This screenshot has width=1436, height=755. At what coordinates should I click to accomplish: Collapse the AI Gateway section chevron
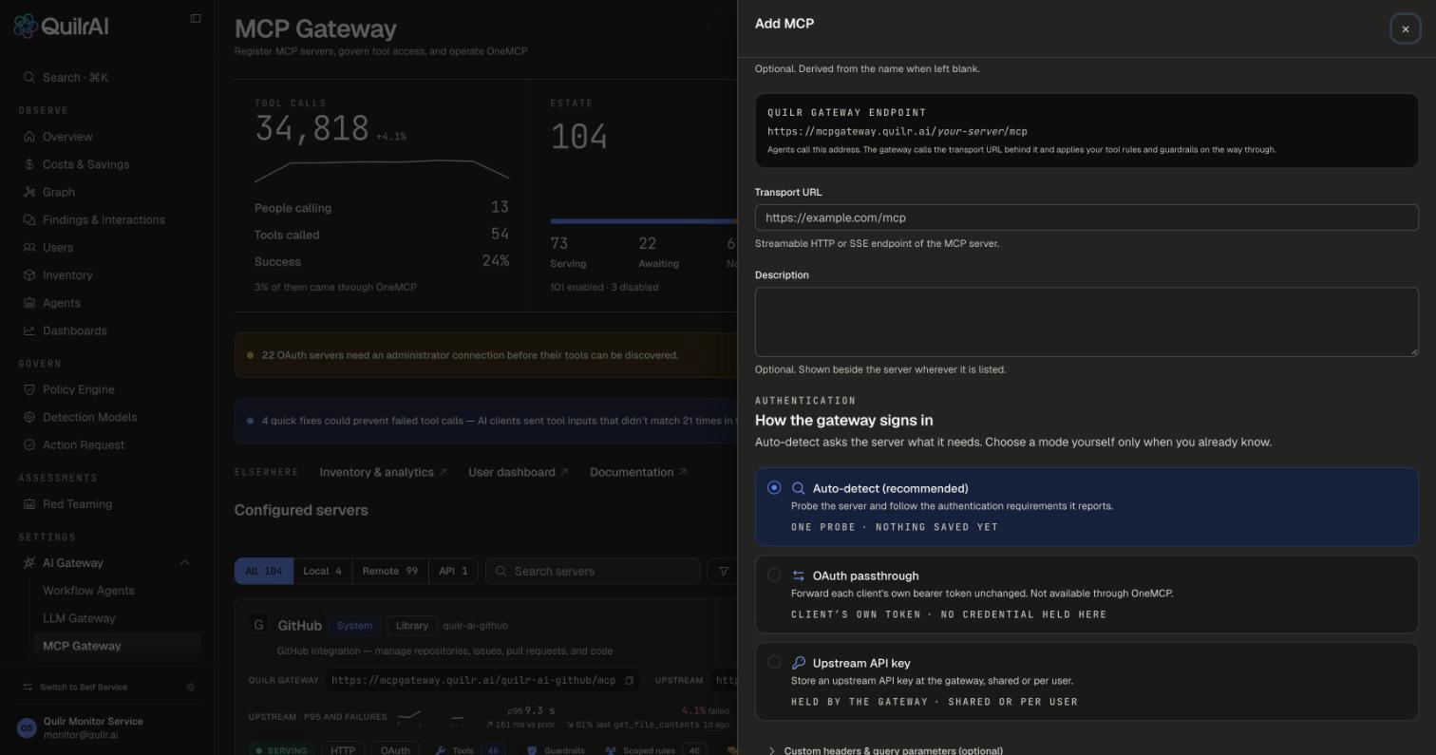pyautogui.click(x=184, y=563)
